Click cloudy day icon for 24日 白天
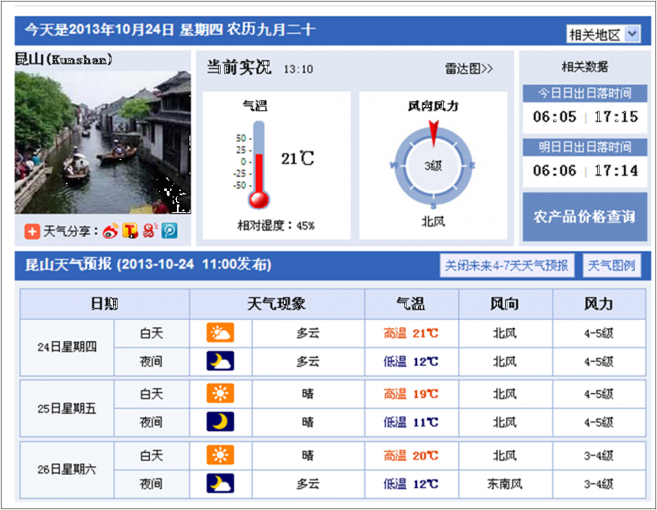This screenshot has width=657, height=510. tap(221, 333)
